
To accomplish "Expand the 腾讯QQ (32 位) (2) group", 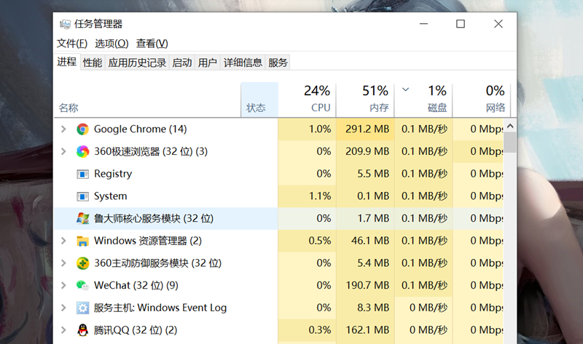I will coord(63,330).
